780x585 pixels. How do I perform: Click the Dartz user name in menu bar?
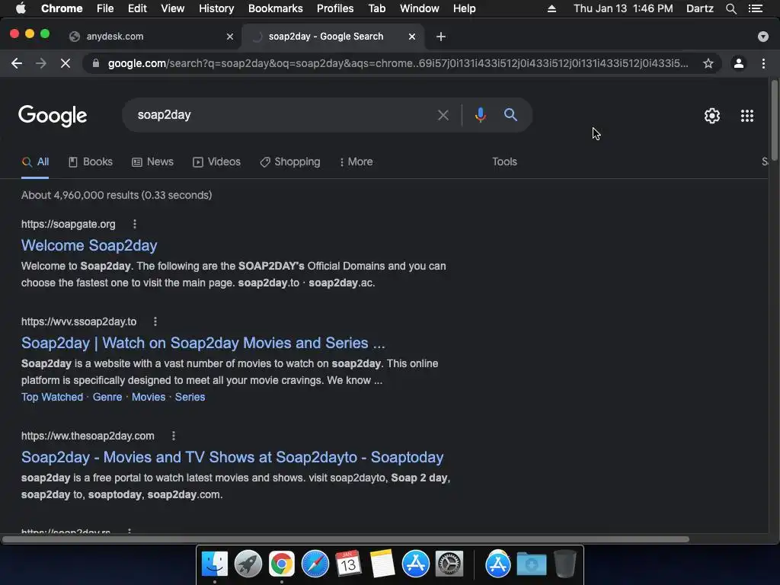(699, 8)
